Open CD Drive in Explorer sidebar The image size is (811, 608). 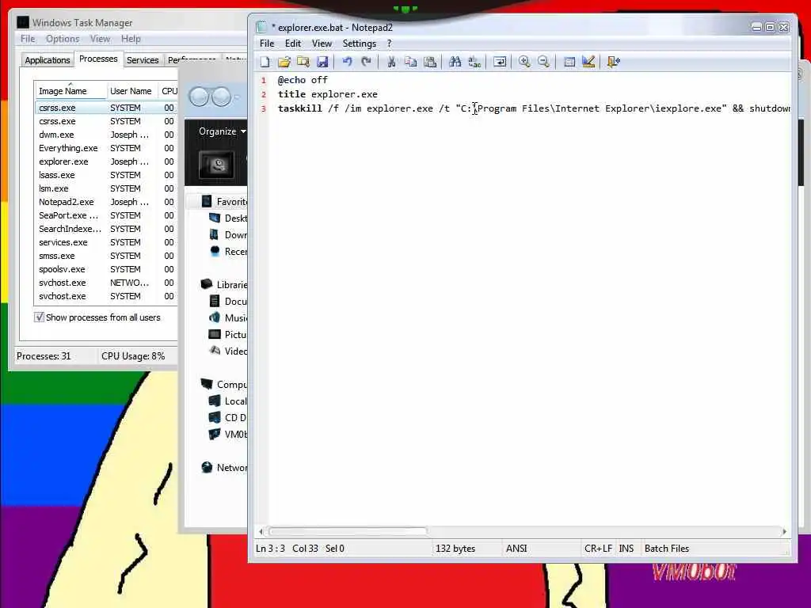coord(228,417)
